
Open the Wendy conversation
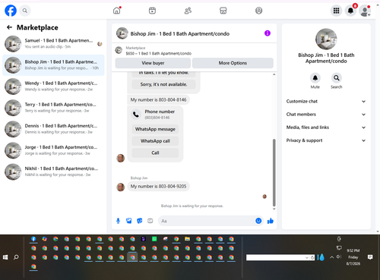53,87
